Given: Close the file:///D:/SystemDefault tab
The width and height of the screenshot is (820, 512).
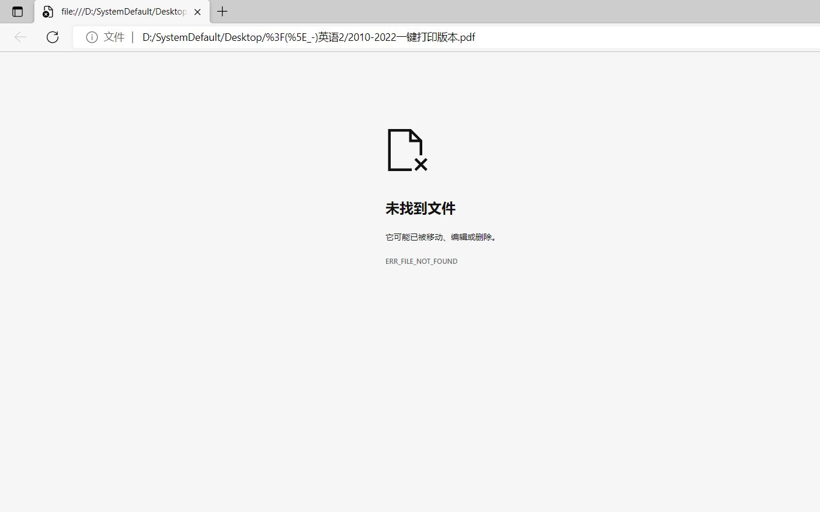Looking at the screenshot, I should point(197,11).
